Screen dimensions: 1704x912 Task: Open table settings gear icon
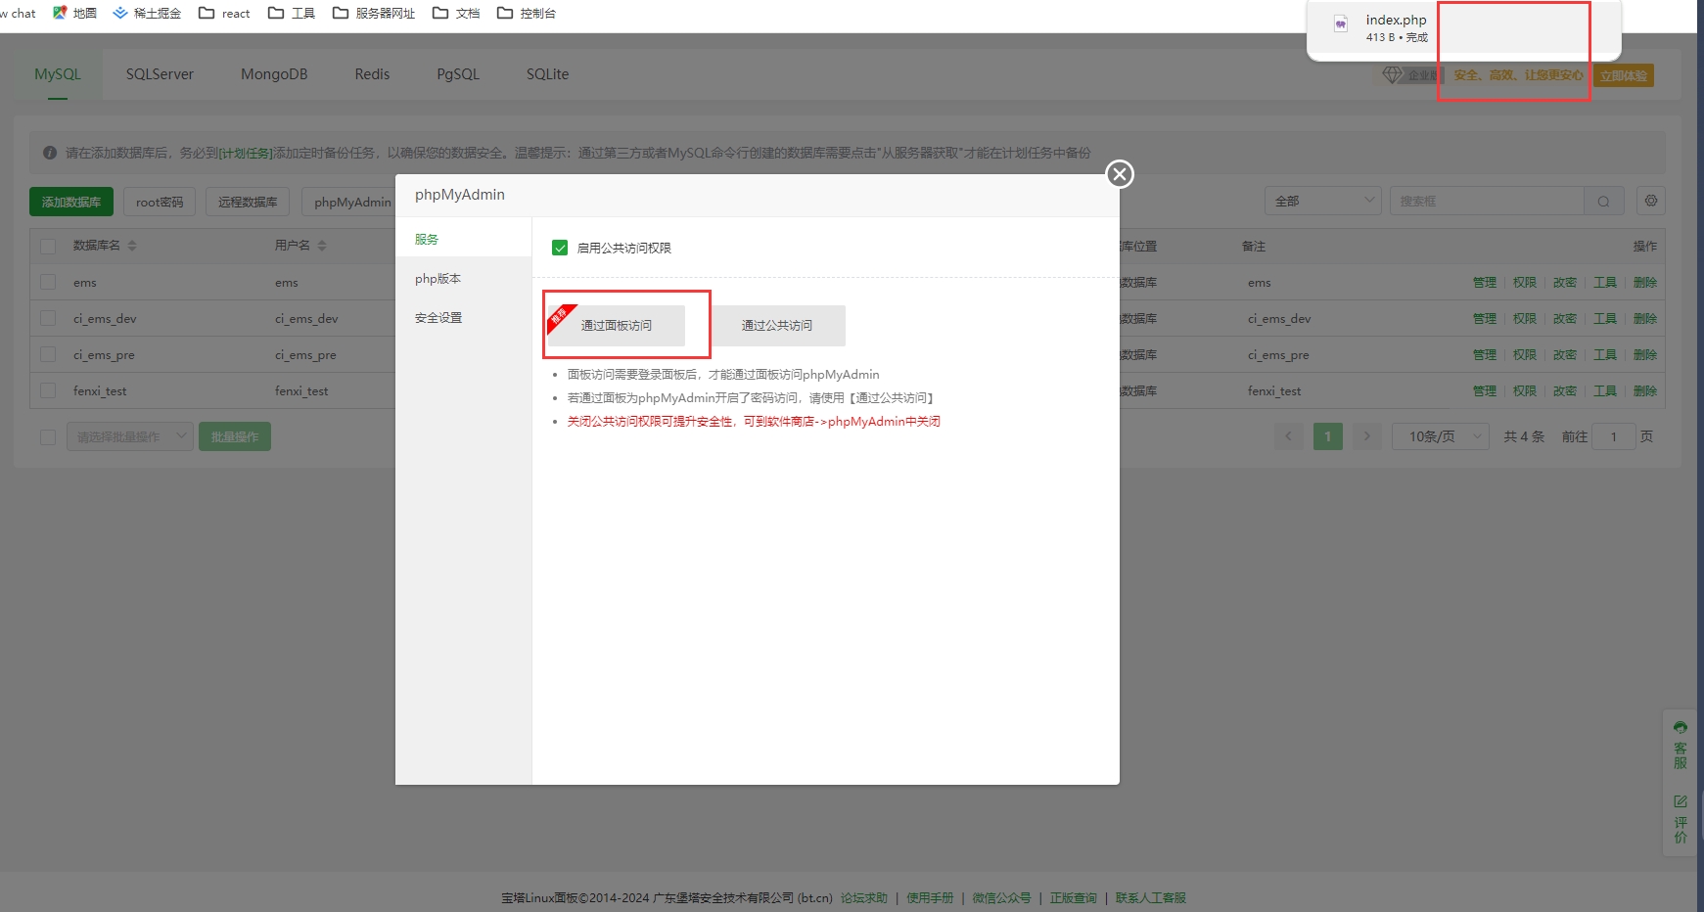pyautogui.click(x=1651, y=201)
